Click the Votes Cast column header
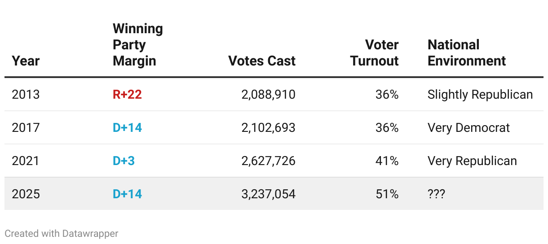 pyautogui.click(x=262, y=61)
